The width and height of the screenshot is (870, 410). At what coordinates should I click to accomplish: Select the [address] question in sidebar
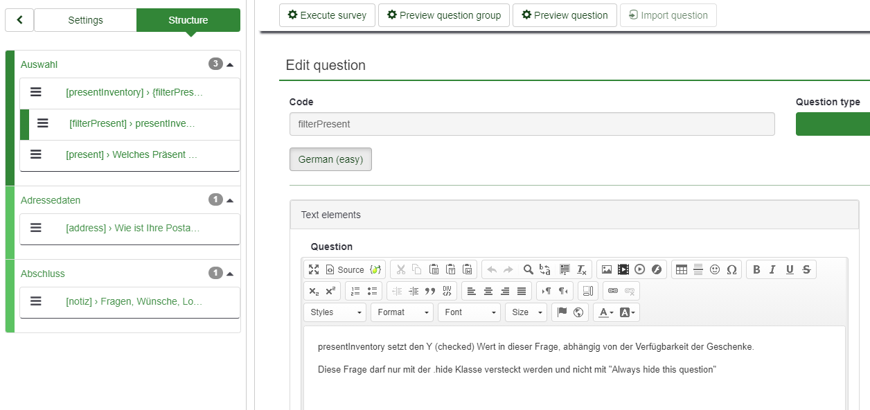click(x=130, y=228)
